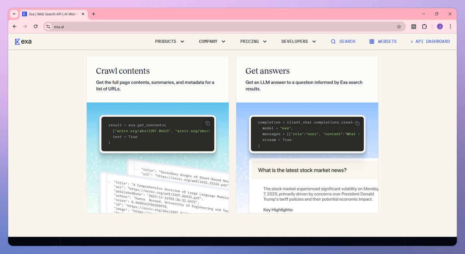Open the PRODUCTS nav menu

[x=170, y=41]
